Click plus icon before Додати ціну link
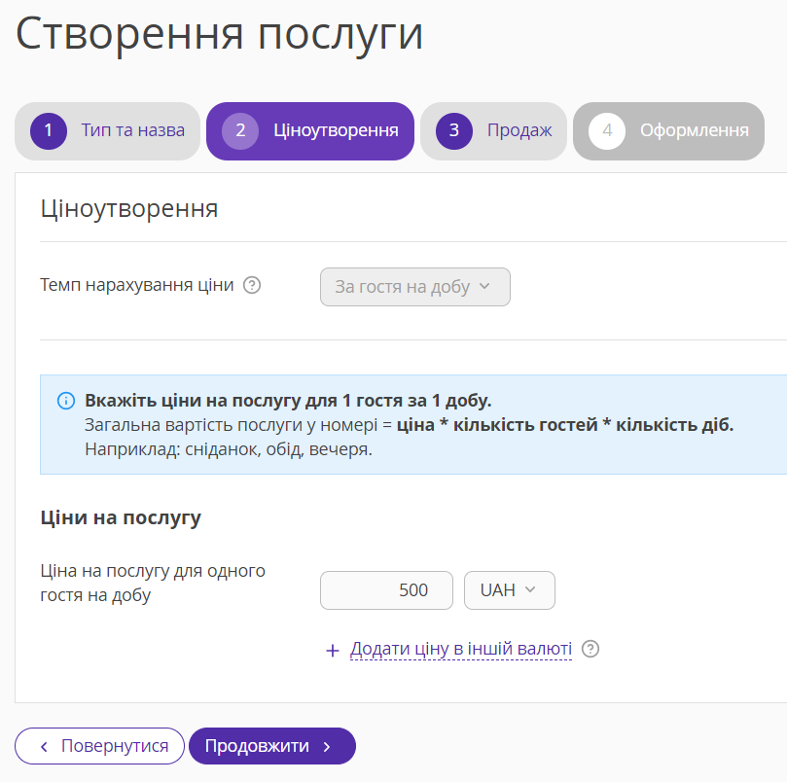 (333, 651)
